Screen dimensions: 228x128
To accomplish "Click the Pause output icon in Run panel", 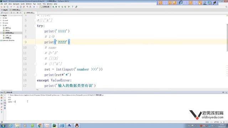I will point(1,100).
